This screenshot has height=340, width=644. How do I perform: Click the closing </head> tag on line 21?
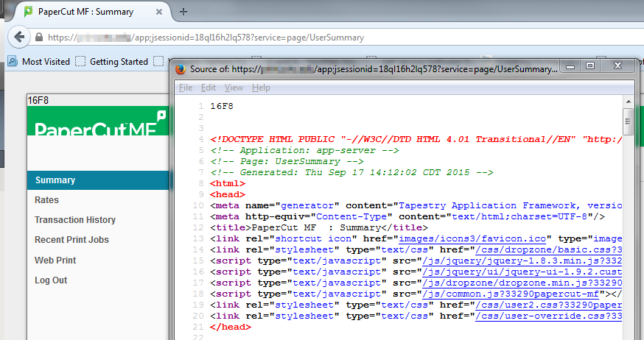click(x=231, y=327)
